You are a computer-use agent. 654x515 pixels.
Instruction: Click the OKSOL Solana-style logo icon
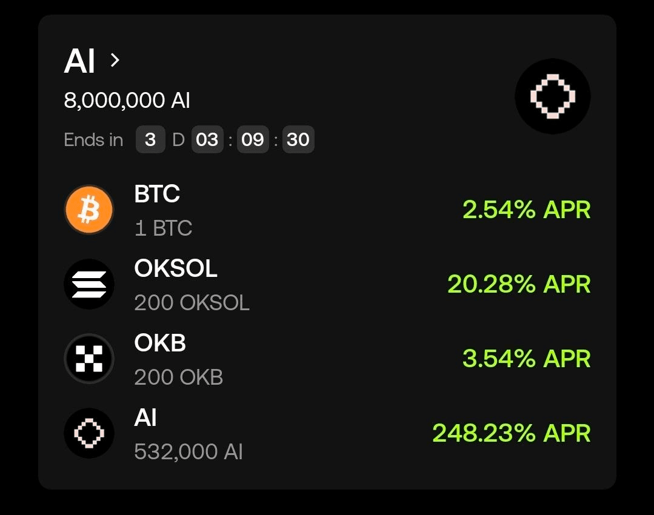[89, 284]
